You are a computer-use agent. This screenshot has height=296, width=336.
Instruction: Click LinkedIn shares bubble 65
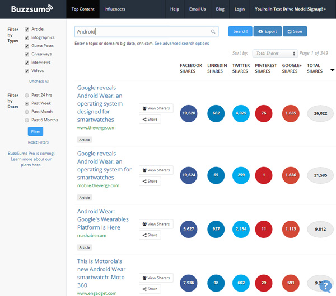coord(216,175)
